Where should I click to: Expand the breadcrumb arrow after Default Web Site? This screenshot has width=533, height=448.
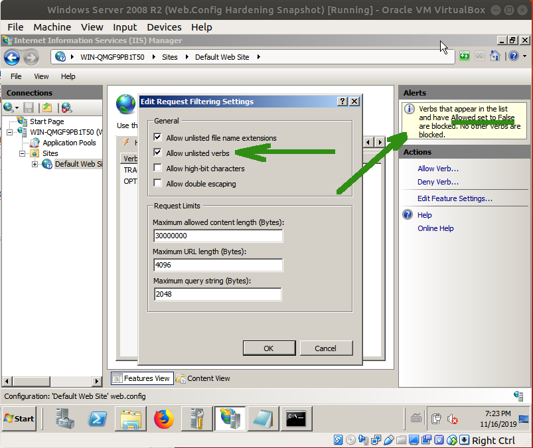[259, 57]
